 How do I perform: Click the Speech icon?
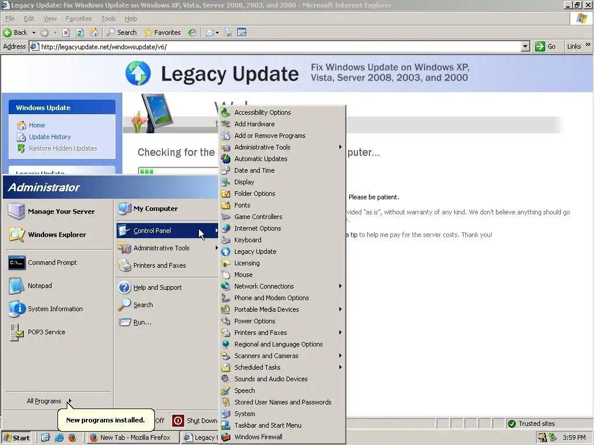[x=226, y=391]
